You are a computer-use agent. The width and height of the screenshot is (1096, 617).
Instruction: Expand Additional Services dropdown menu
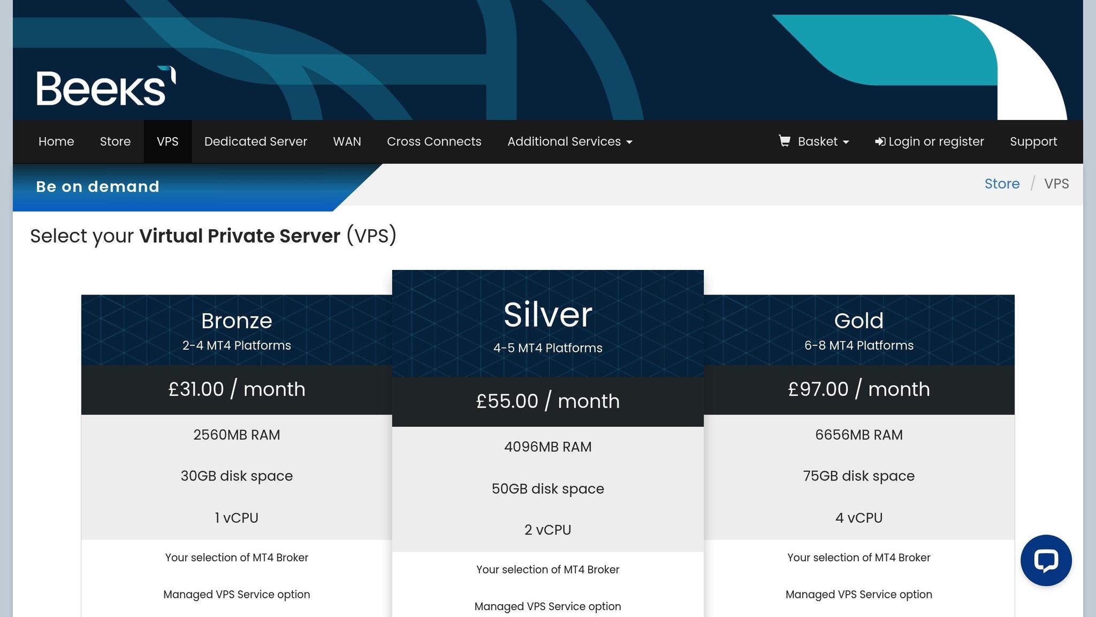569,141
